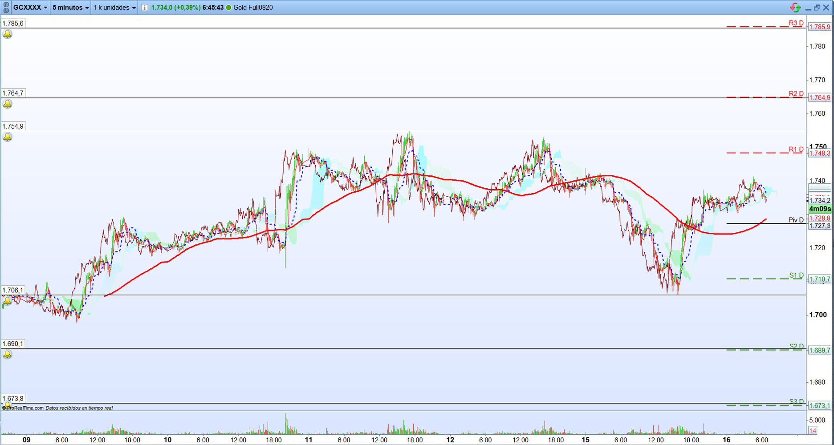Image resolution: width=834 pixels, height=445 pixels.
Task: Click the alert bell under 1.785,6
Action: (7, 34)
